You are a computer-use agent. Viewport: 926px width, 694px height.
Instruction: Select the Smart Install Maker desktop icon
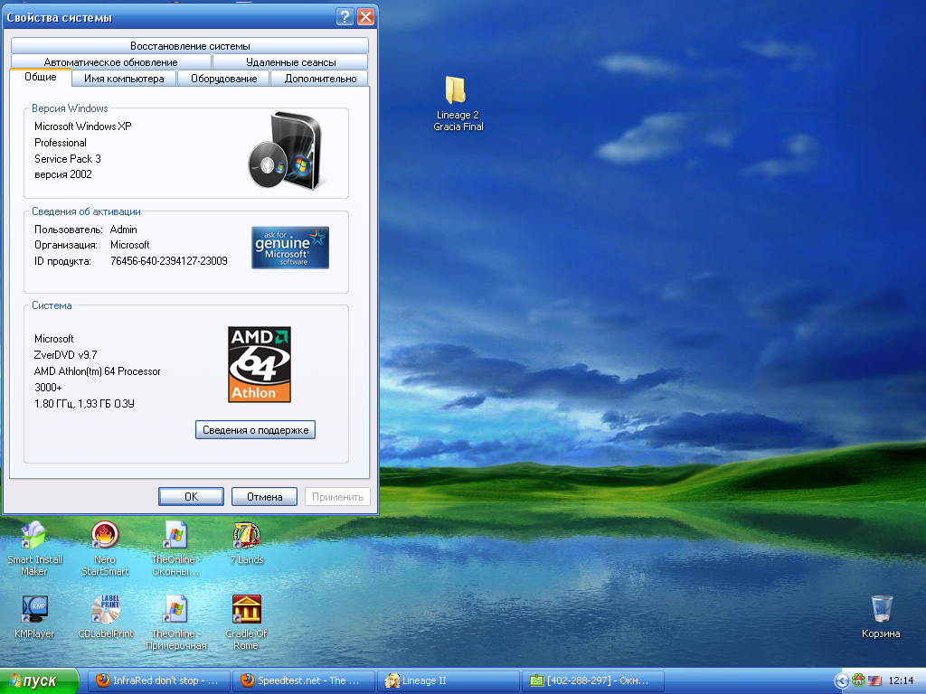(34, 535)
